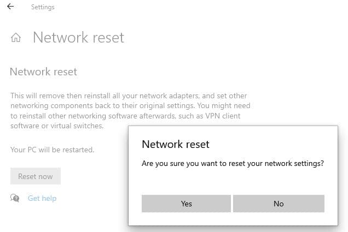Image resolution: width=348 pixels, height=232 pixels.
Task: Click the dialog's Network reset title
Action: point(175,144)
